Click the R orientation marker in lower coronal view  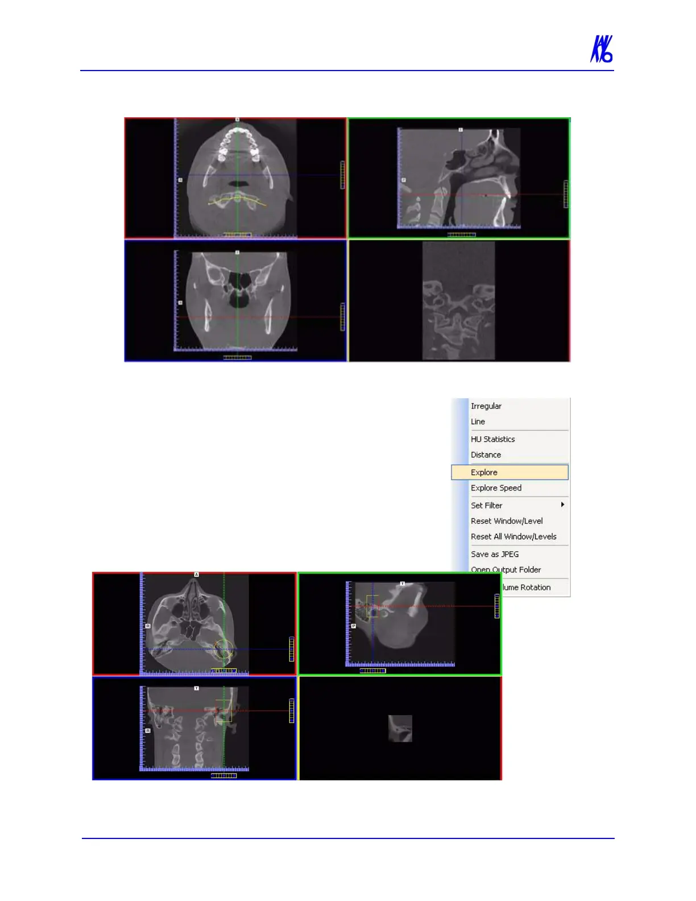(x=148, y=730)
